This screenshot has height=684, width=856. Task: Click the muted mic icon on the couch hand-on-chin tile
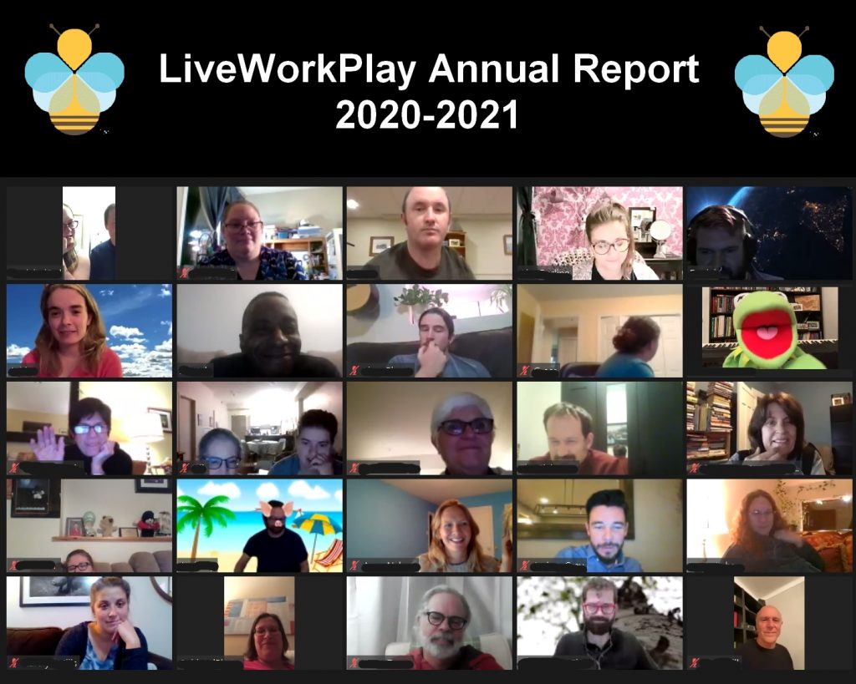pos(354,372)
